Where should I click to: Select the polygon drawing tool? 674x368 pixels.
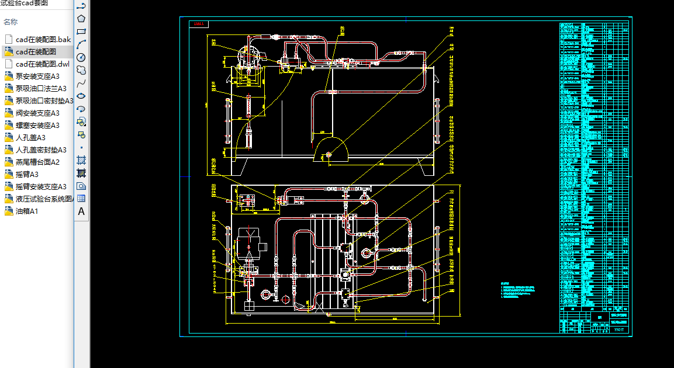click(x=81, y=18)
